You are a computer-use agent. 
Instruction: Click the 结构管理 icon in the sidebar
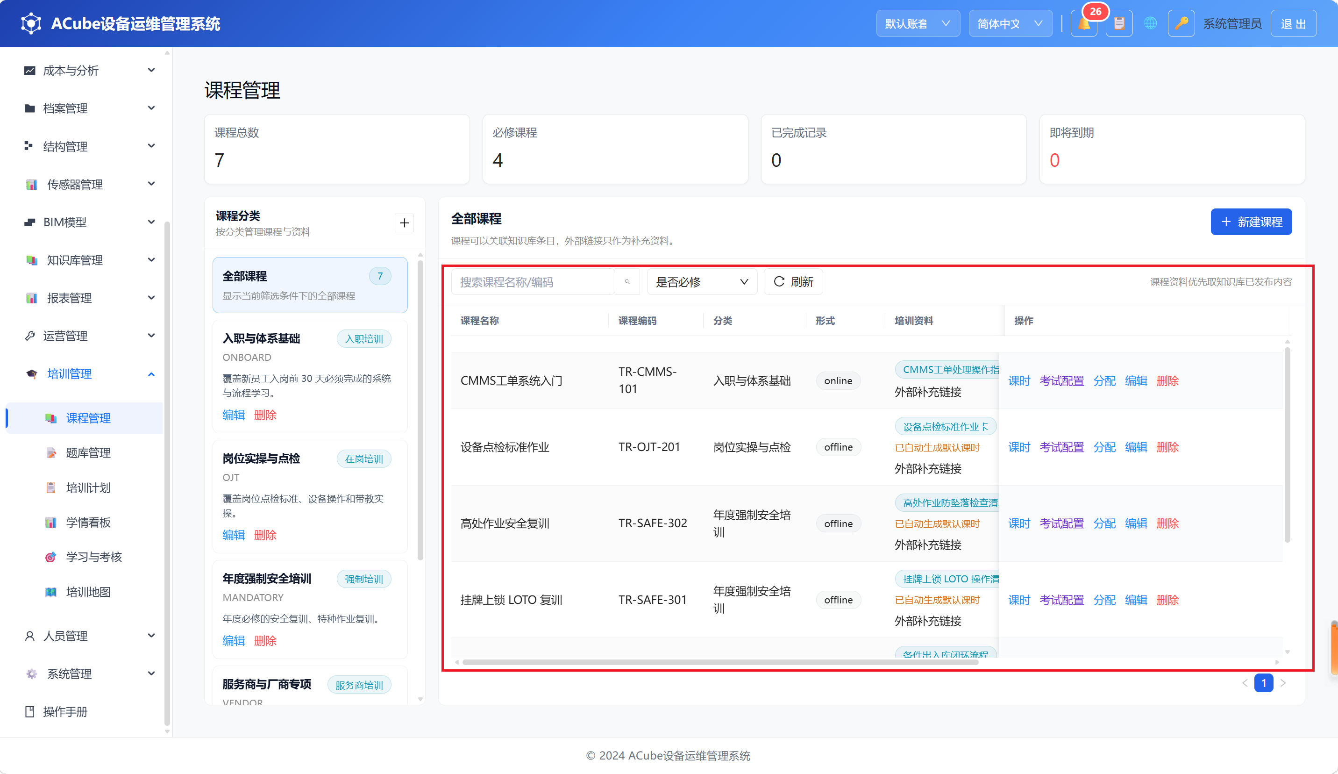click(x=29, y=146)
